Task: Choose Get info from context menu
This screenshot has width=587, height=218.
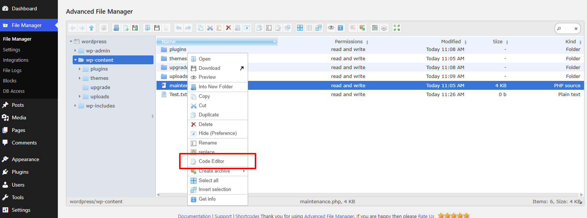Action: [218, 199]
